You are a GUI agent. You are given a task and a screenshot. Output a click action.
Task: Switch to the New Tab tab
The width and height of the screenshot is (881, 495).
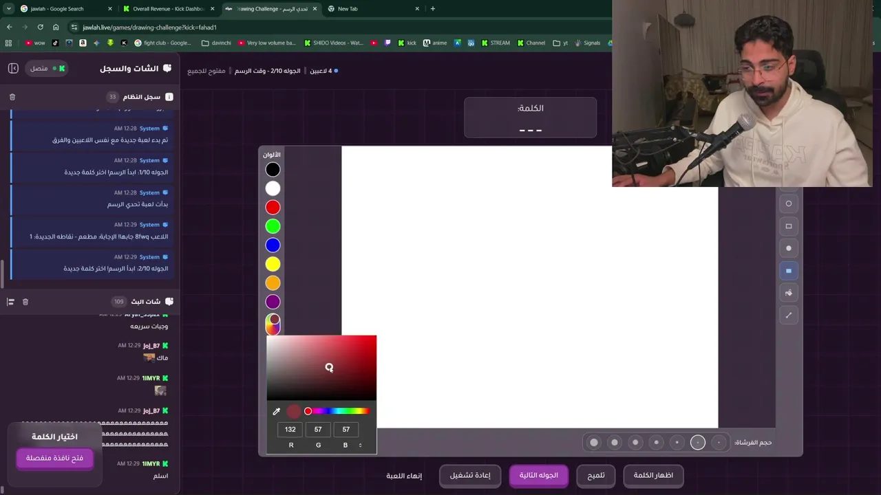[374, 9]
